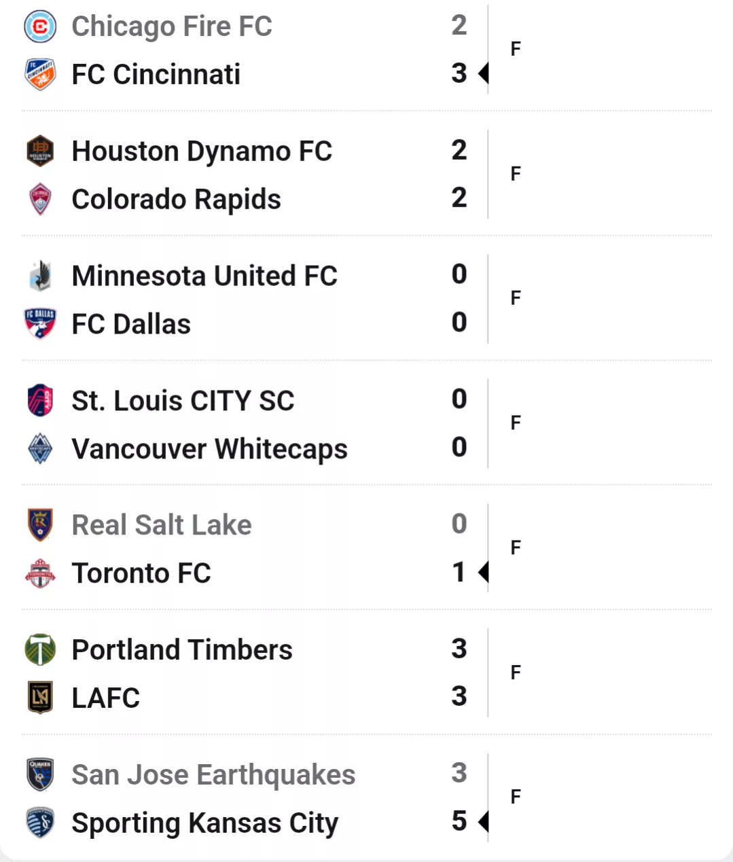
Task: Click the Chicago Fire FC crest icon
Action: pyautogui.click(x=40, y=26)
